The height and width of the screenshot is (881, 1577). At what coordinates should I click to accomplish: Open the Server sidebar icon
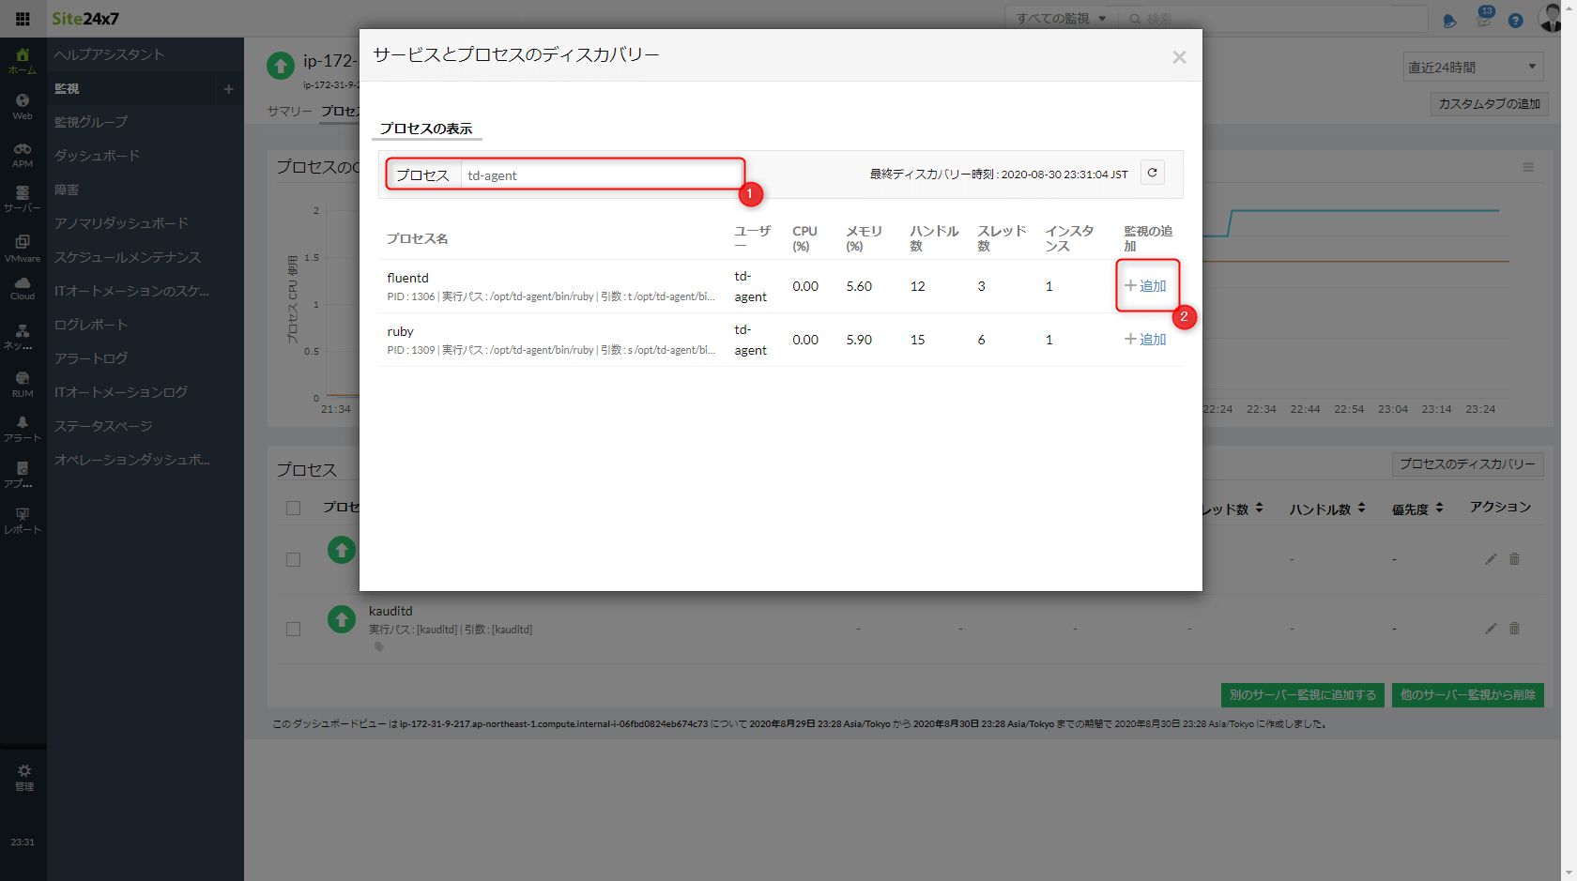[23, 199]
